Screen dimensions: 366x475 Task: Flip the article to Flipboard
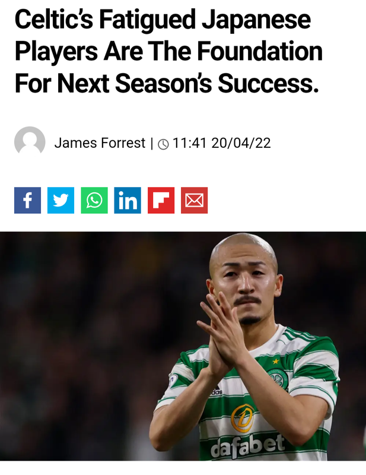point(161,200)
